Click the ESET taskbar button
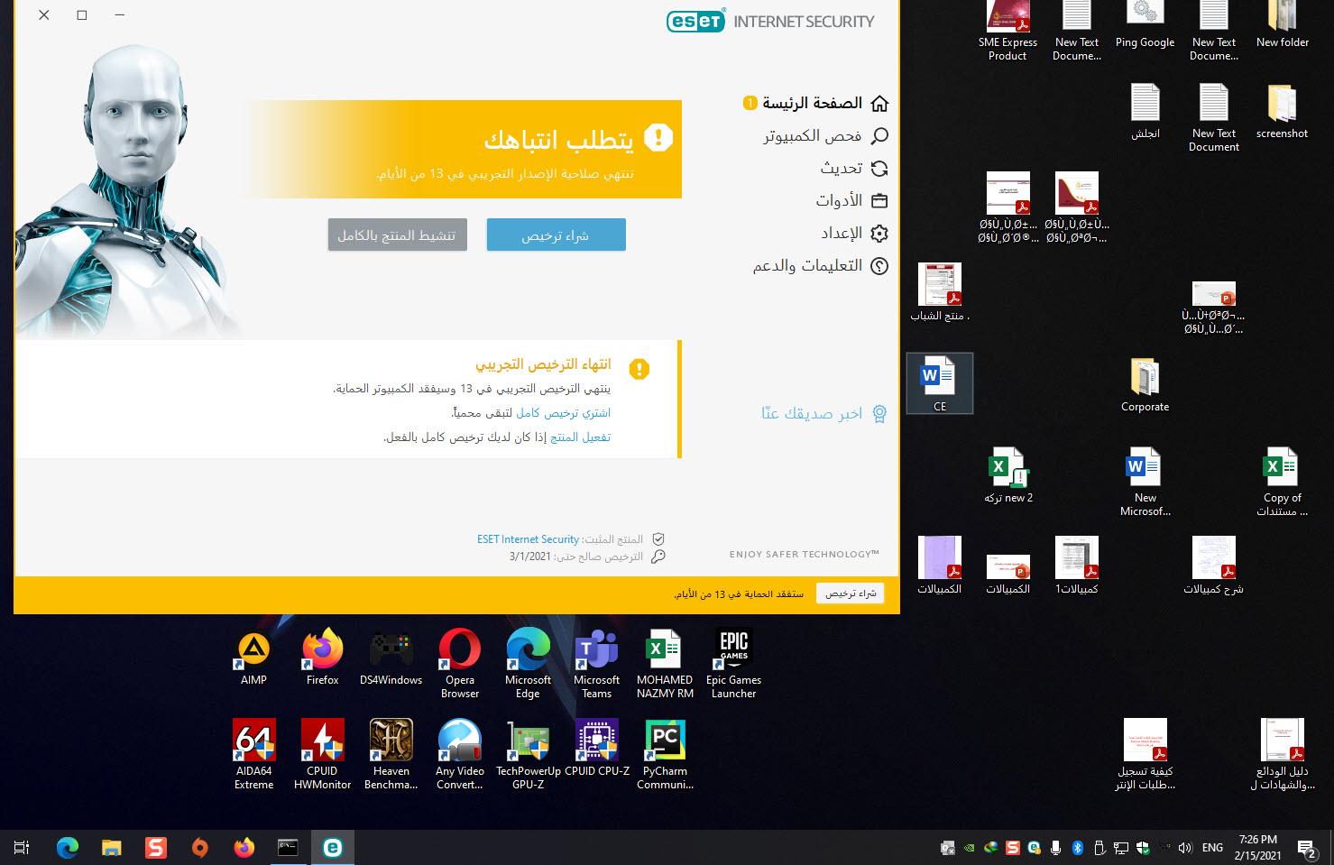The height and width of the screenshot is (865, 1334). [332, 847]
